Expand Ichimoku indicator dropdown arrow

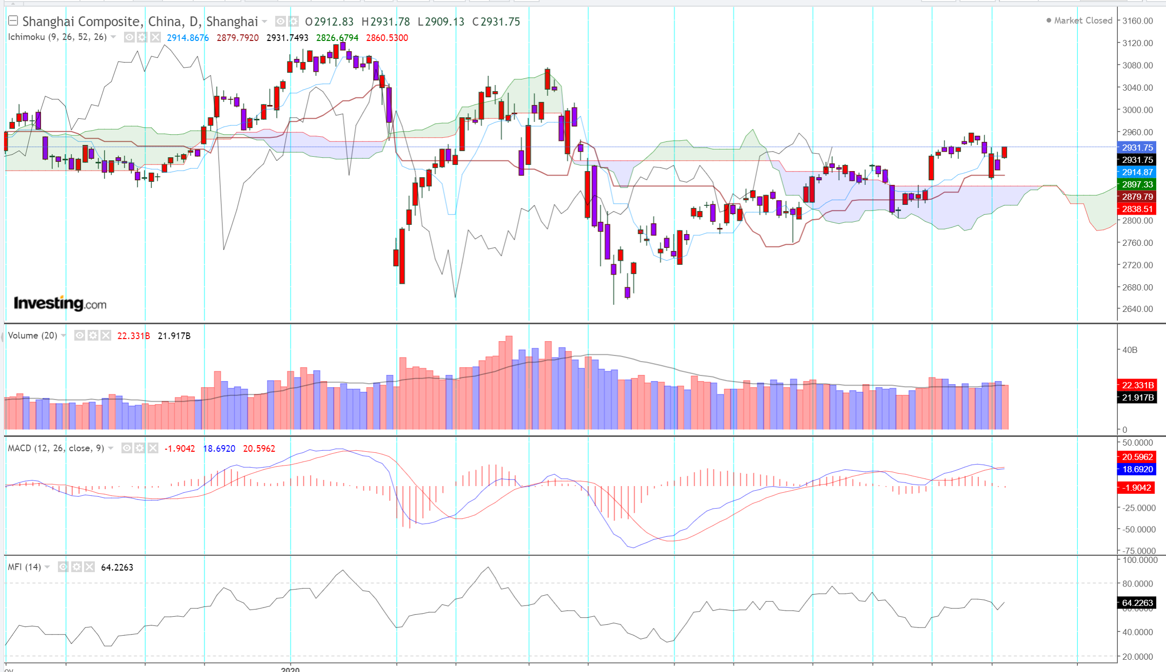(113, 37)
